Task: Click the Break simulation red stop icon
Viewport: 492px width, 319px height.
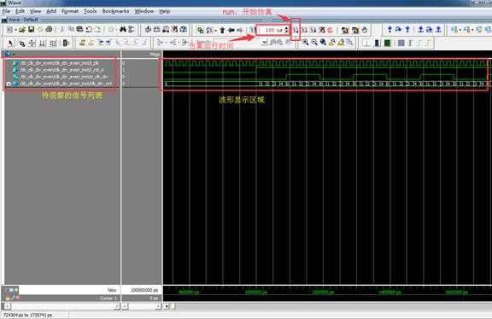Action: pyautogui.click(x=330, y=30)
